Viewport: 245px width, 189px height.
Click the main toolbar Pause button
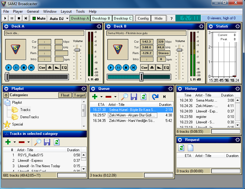[12, 18]
